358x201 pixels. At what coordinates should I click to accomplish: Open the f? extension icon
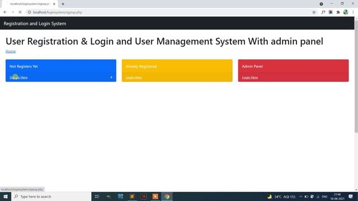(323, 12)
